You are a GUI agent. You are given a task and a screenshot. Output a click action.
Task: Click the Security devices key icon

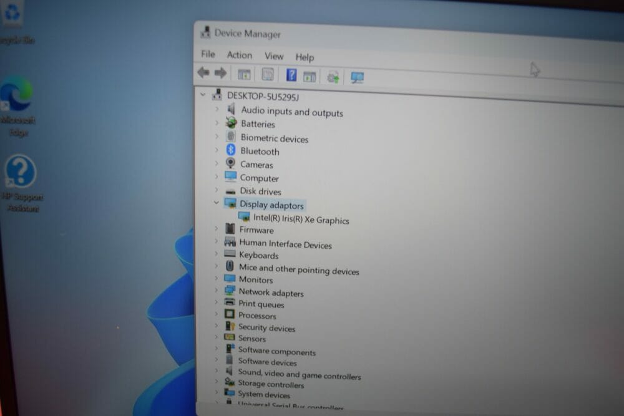coord(230,326)
